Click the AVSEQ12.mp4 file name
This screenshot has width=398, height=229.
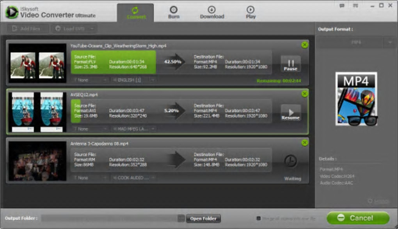tap(84, 95)
